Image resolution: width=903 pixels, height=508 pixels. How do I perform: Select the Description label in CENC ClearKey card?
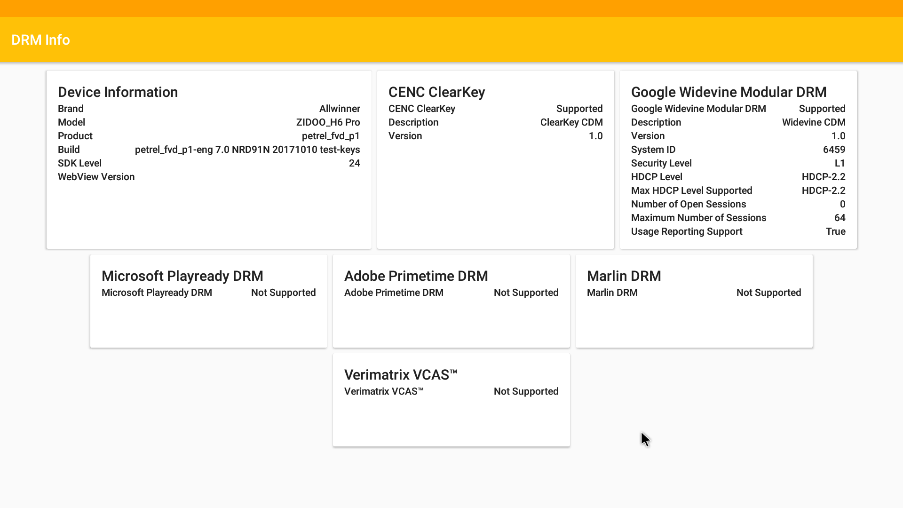(413, 122)
